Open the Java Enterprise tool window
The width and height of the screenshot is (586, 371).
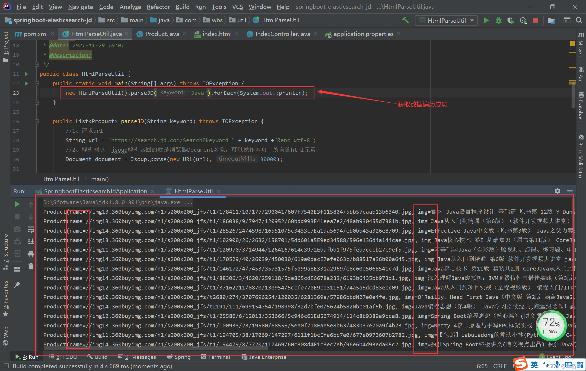(x=264, y=357)
